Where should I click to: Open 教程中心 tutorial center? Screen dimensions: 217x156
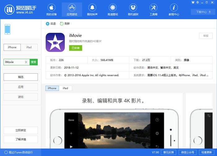click(174, 10)
